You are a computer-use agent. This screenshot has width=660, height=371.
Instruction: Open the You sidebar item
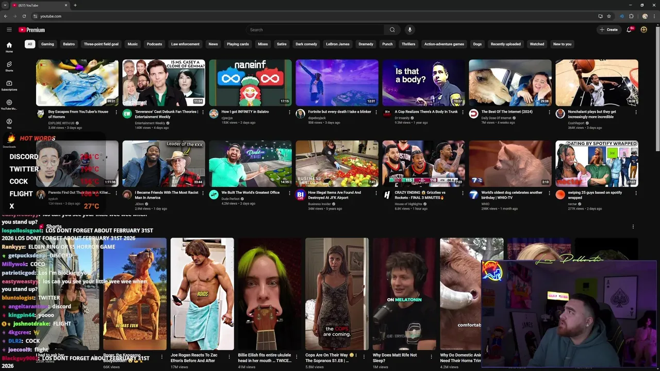[9, 124]
